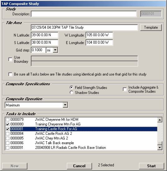
Task: Cancel the composite study dialog
Action: click(79, 166)
